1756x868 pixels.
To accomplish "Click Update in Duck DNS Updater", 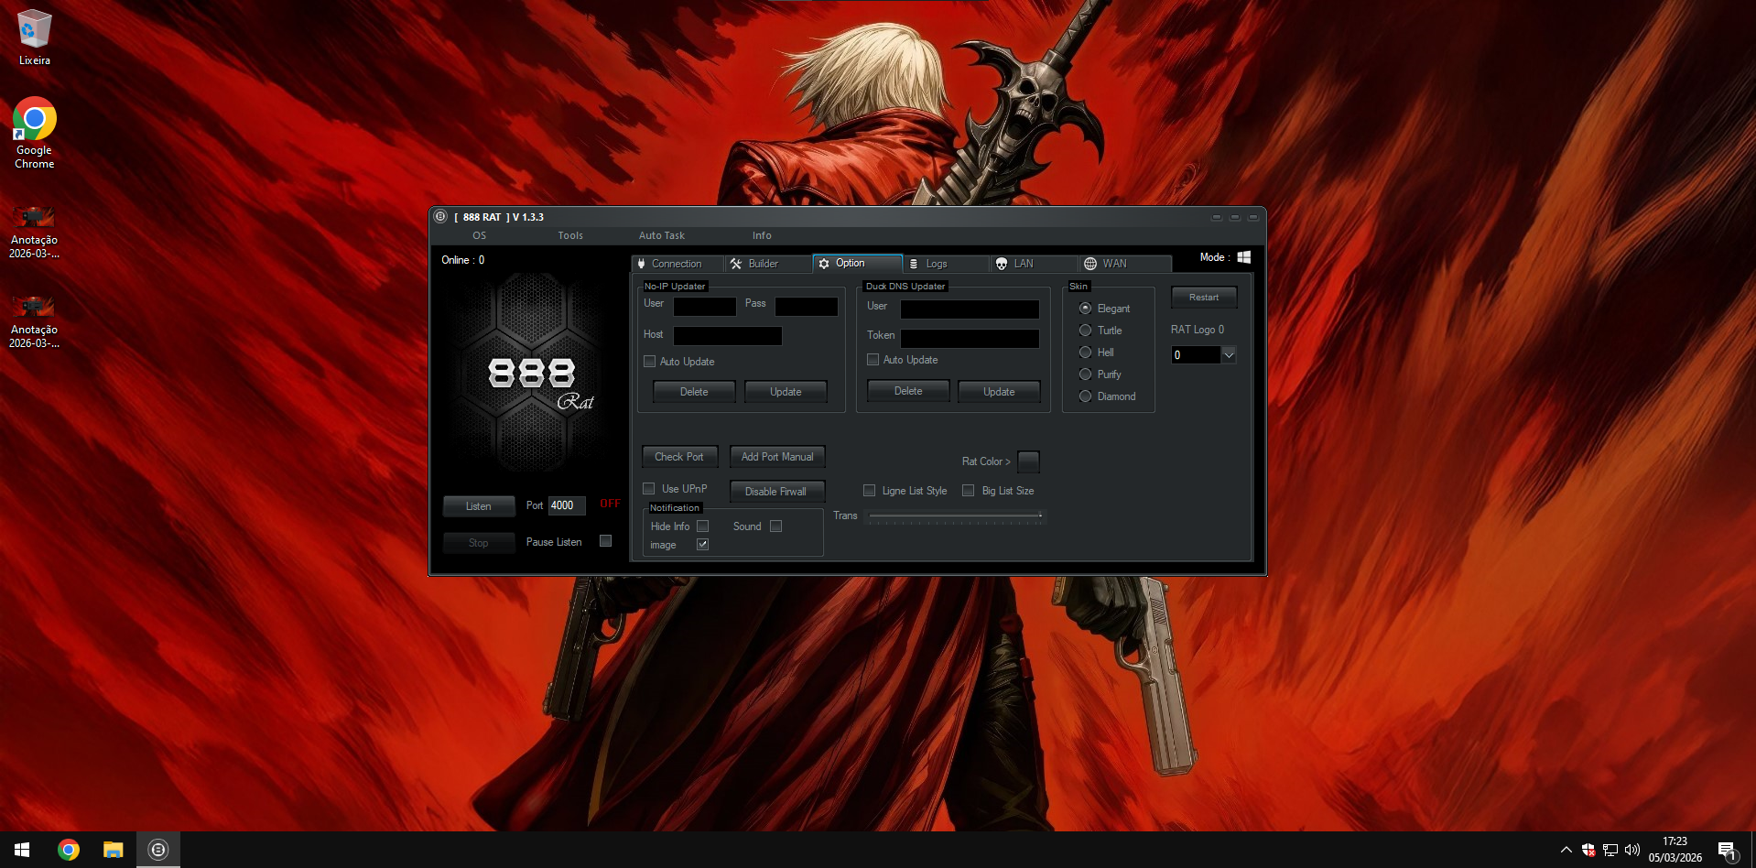I will pos(999,392).
